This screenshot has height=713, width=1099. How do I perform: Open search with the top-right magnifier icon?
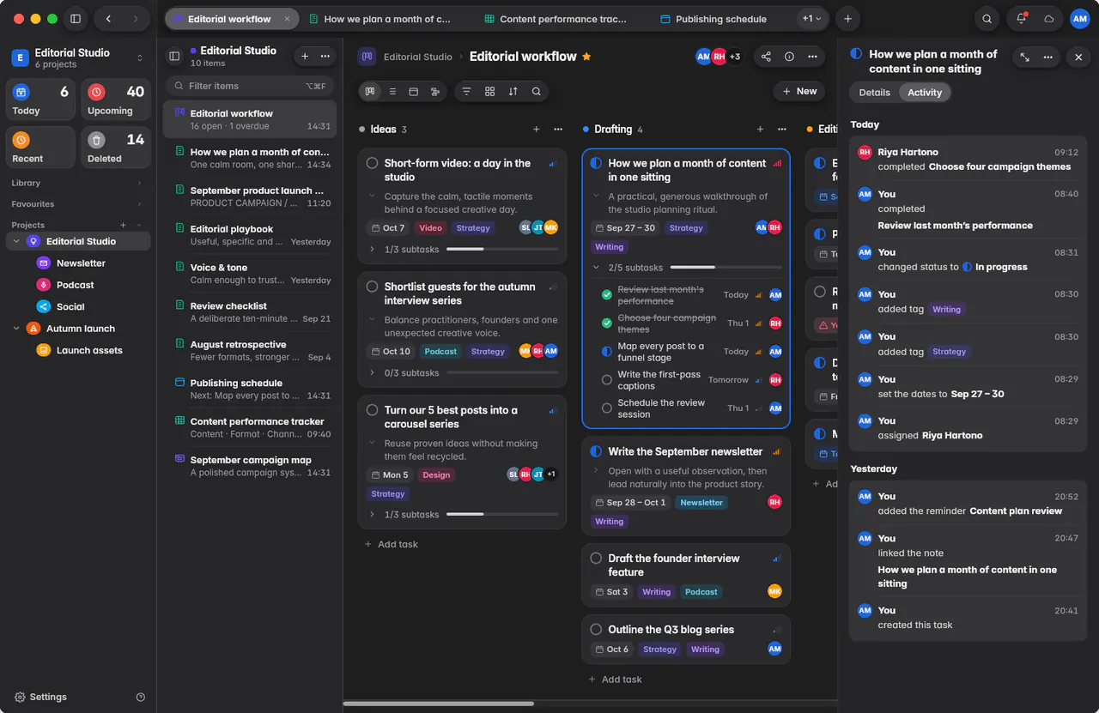click(x=987, y=19)
